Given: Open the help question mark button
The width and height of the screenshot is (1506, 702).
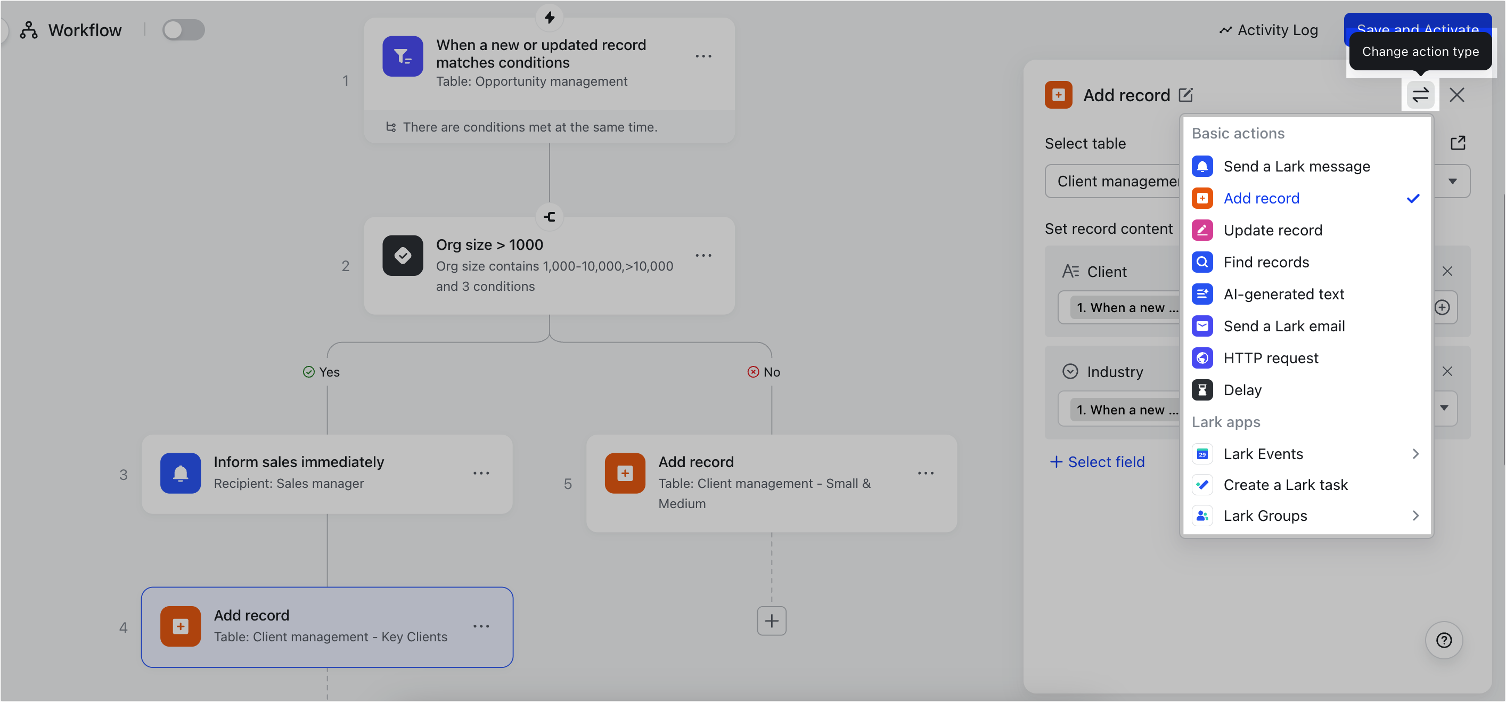Looking at the screenshot, I should coord(1444,640).
